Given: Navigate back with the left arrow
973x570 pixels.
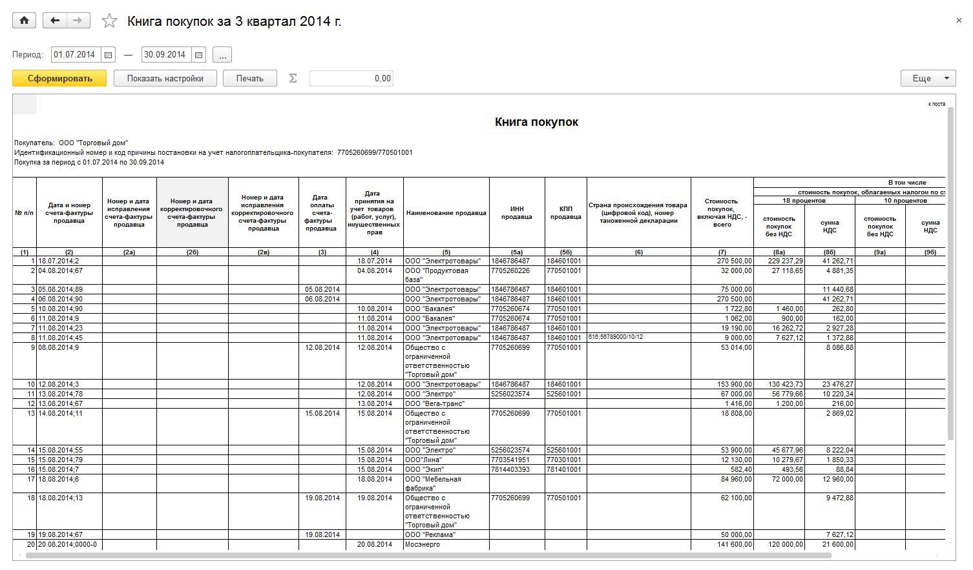Looking at the screenshot, I should [x=55, y=21].
